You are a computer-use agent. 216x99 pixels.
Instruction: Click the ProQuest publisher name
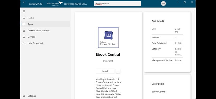[108, 61]
